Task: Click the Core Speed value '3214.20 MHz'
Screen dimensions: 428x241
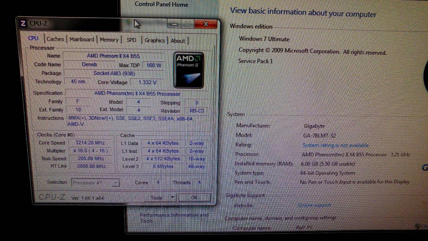Action: click(x=90, y=143)
